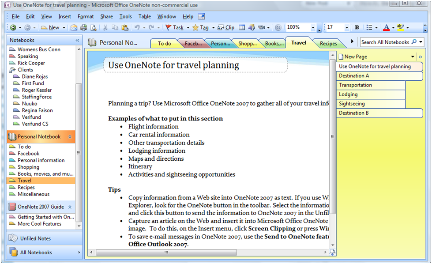
Task: Switch to the Shopp... section tab
Action: coord(248,44)
